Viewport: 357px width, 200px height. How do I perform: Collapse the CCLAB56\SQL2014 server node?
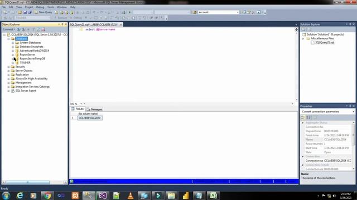click(x=4, y=34)
